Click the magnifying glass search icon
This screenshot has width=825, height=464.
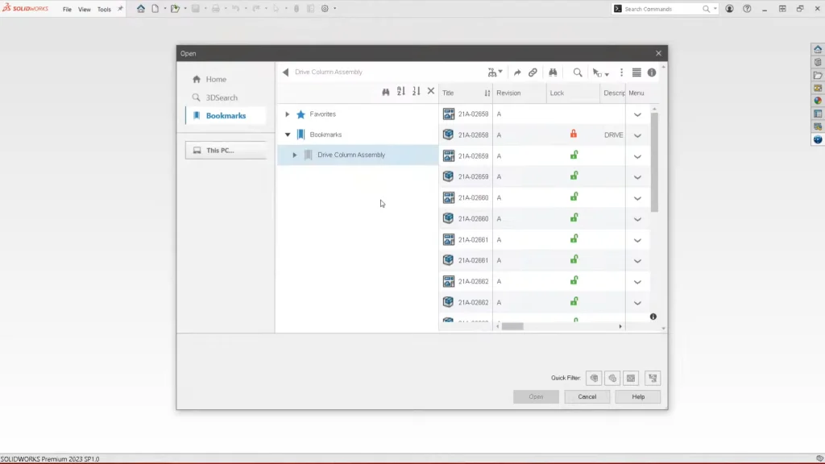(x=578, y=72)
